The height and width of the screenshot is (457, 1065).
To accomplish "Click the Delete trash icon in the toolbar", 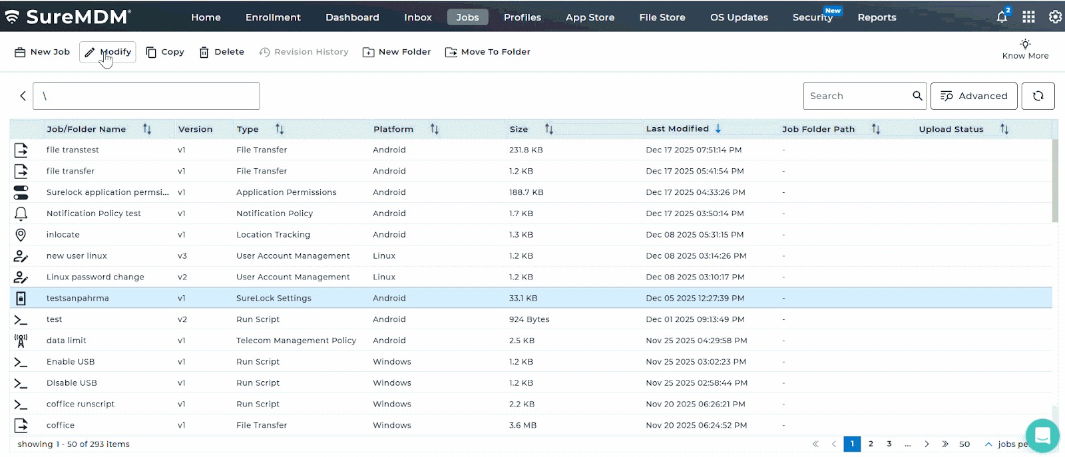I will click(x=204, y=52).
